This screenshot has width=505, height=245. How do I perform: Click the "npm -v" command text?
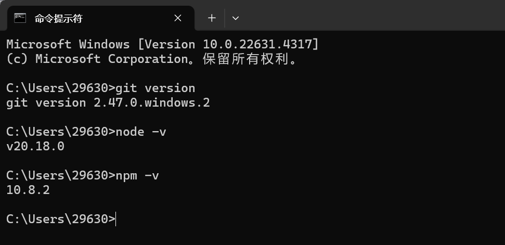point(137,175)
